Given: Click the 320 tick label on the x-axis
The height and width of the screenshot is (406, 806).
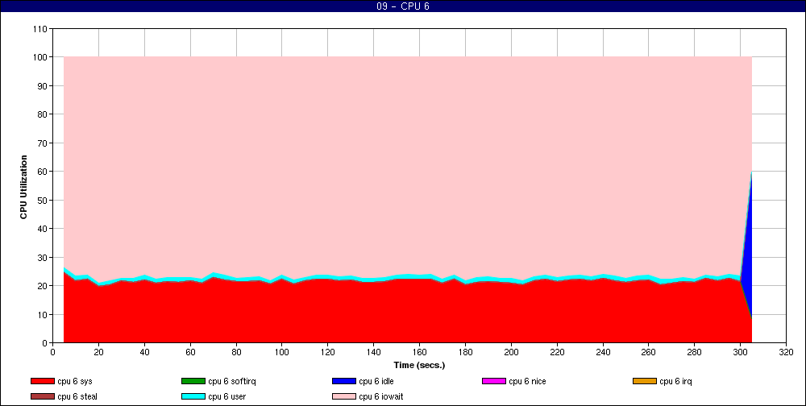Looking at the screenshot, I should click(786, 353).
